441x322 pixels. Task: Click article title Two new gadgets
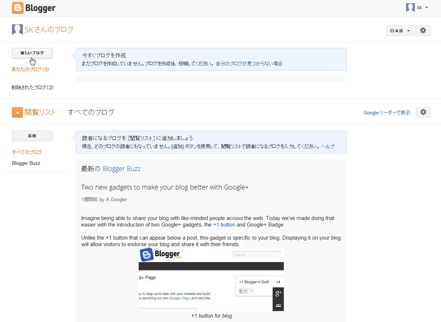[165, 187]
